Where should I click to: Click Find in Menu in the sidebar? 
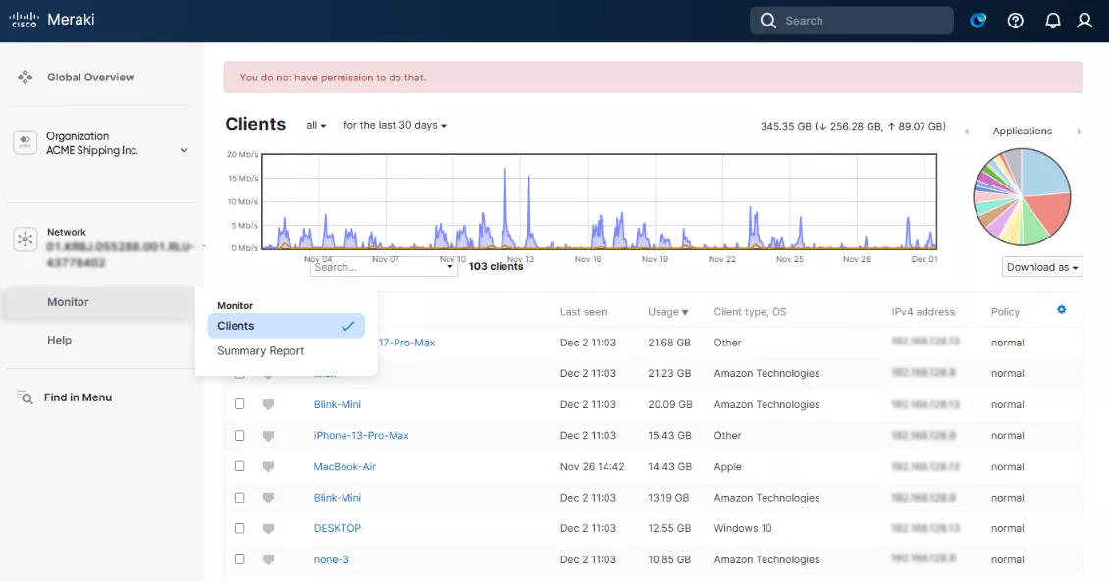tap(79, 397)
